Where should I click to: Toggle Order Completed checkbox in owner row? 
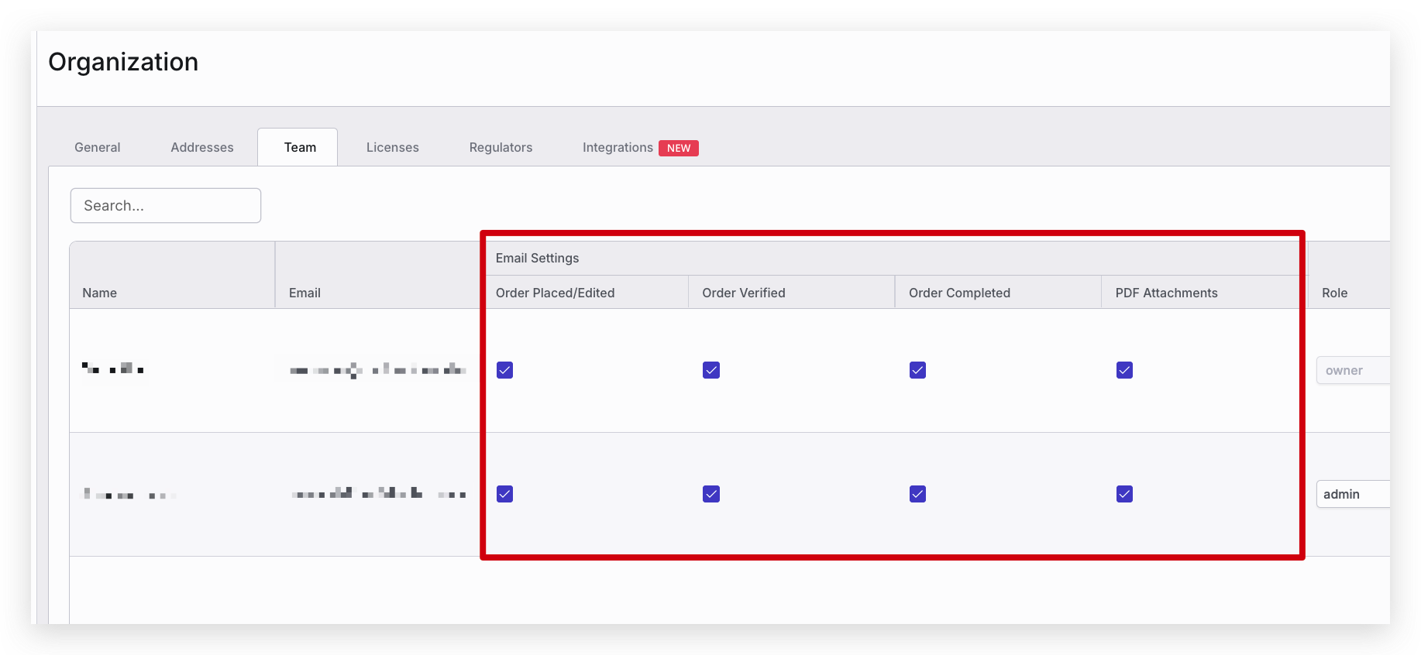[x=917, y=370]
